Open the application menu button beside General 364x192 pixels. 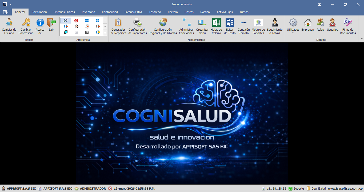pyautogui.click(x=6, y=12)
